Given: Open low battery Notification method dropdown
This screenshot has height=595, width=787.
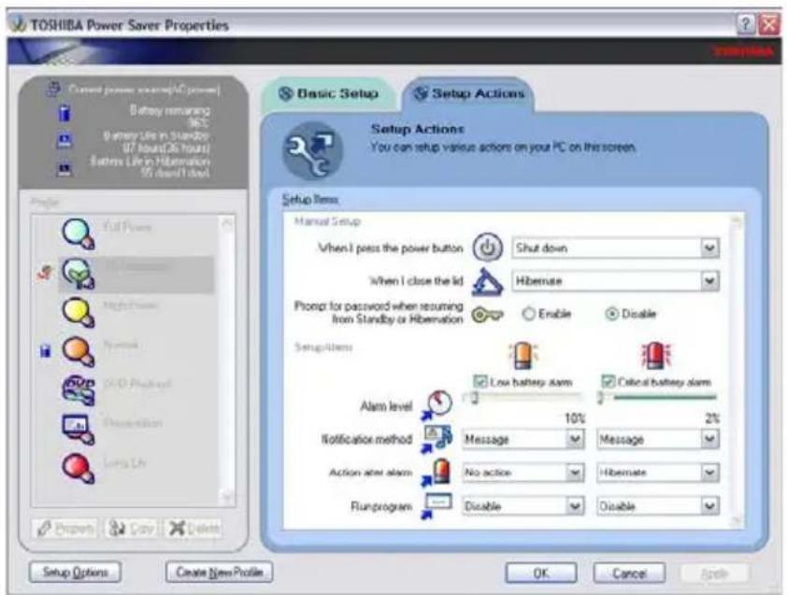Looking at the screenshot, I should click(523, 439).
